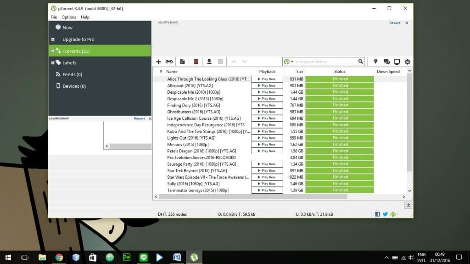
Task: Click the Status column header
Action: pos(340,72)
